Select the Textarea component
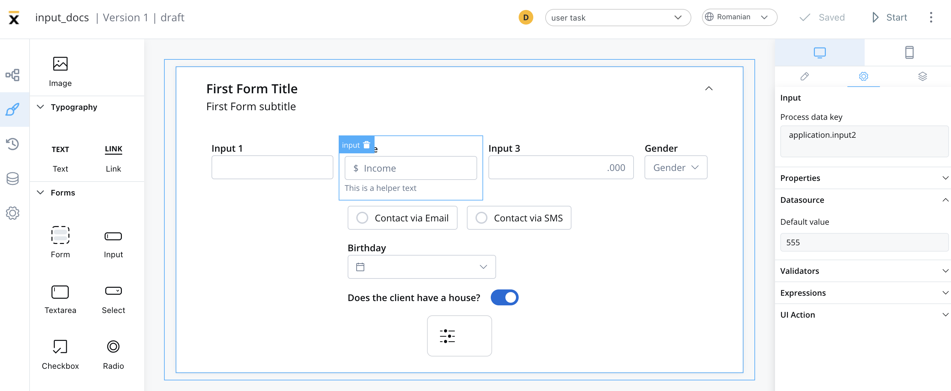 (60, 299)
